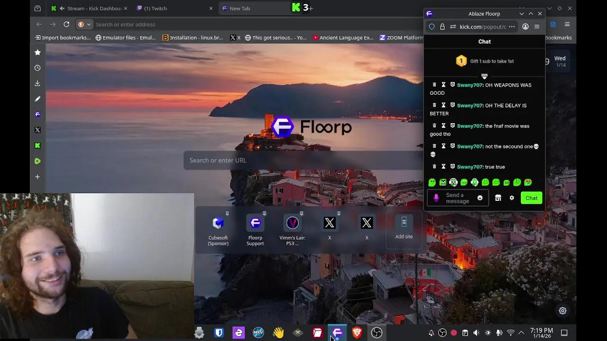Open the purple Floorp sidebar web panel
Screen dimensions: 607x341
click(37, 114)
